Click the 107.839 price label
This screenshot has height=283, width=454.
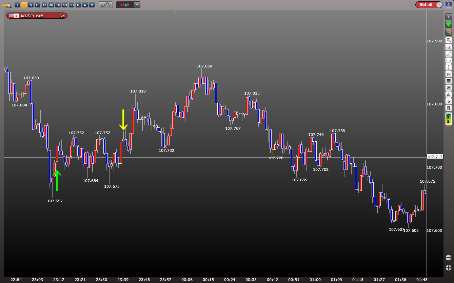coord(31,78)
